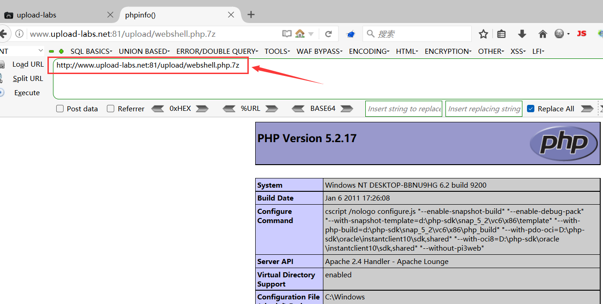Open the TOOLS dropdown menu
This screenshot has height=304, width=603.
[277, 51]
